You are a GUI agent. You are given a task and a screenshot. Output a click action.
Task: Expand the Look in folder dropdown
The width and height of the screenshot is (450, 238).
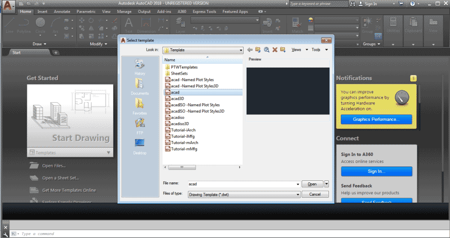coord(241,50)
